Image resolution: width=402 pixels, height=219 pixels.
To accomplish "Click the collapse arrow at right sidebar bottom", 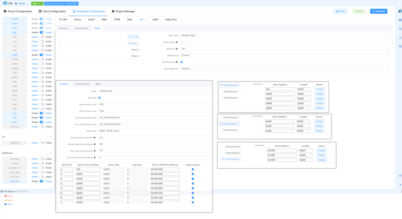I will (x=400, y=185).
